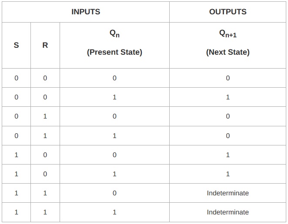Select the Qn cell in the last row
The height and width of the screenshot is (224, 288).
point(114,212)
